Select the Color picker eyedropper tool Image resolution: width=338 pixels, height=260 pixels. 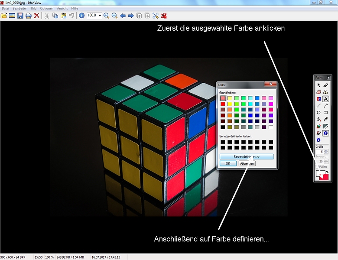point(326,120)
